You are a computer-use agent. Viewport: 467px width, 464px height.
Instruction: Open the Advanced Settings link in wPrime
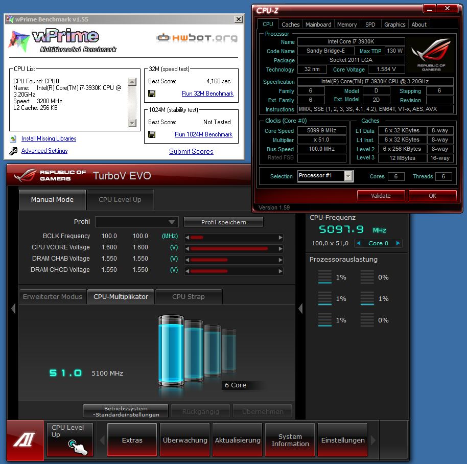(x=44, y=151)
